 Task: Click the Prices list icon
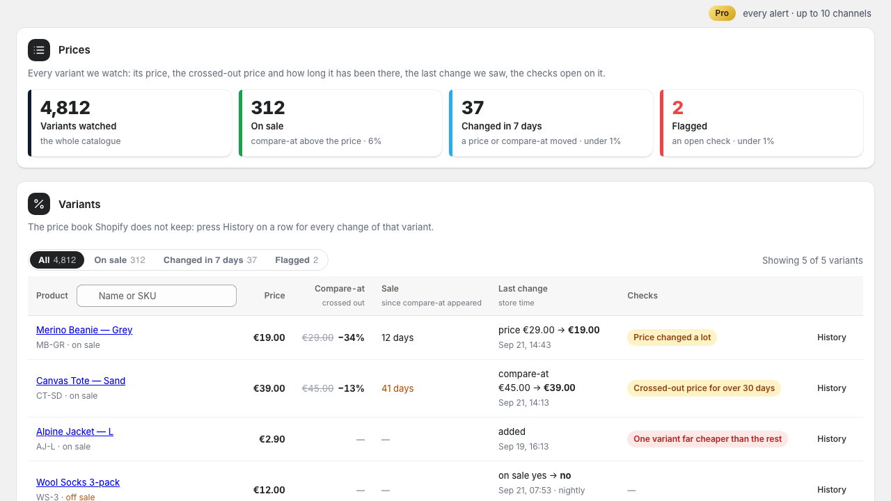[39, 50]
